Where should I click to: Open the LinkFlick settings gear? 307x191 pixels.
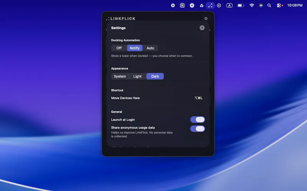pyautogui.click(x=206, y=18)
